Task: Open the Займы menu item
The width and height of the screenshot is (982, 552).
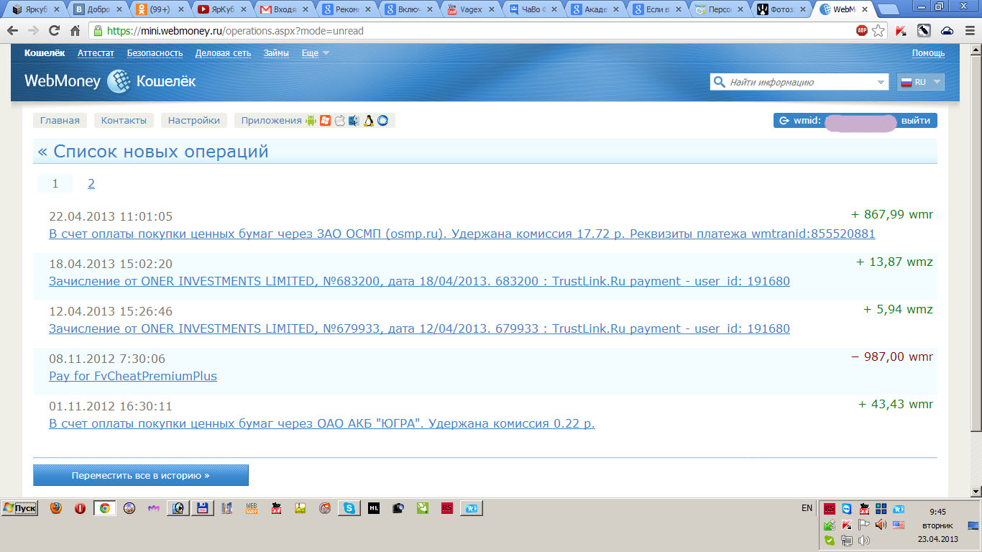Action: pos(276,53)
